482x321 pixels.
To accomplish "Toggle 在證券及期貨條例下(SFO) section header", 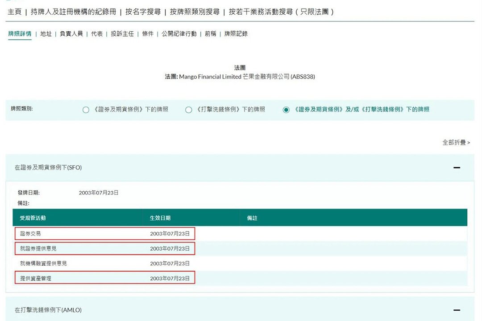I will (48, 168).
